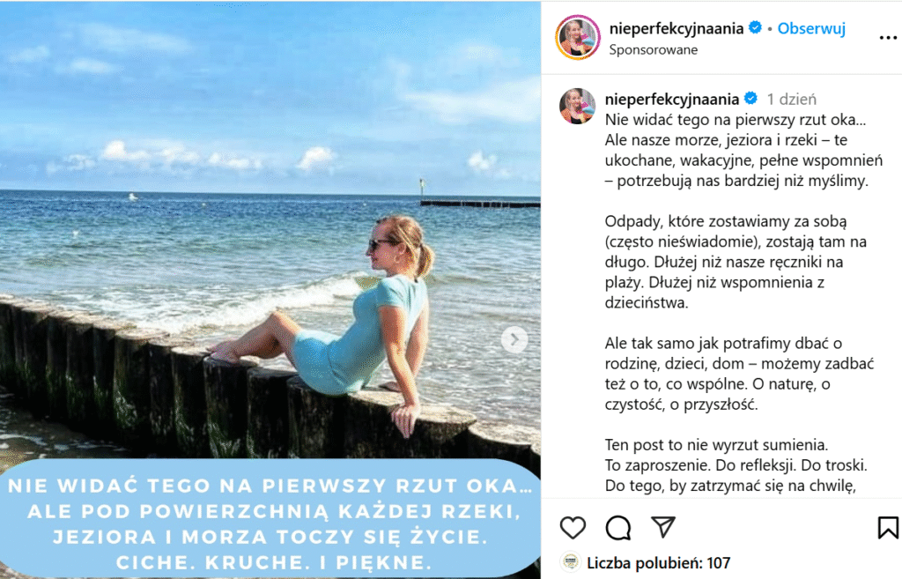Save post with bookmark icon

click(x=888, y=527)
